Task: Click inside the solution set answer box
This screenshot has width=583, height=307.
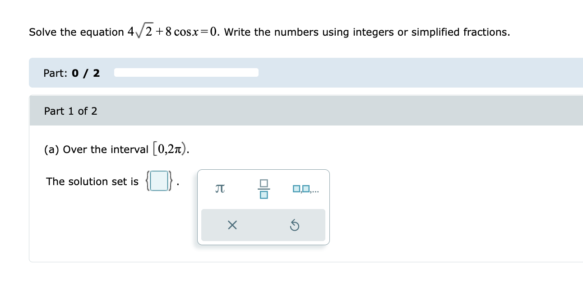Action: pyautogui.click(x=158, y=181)
